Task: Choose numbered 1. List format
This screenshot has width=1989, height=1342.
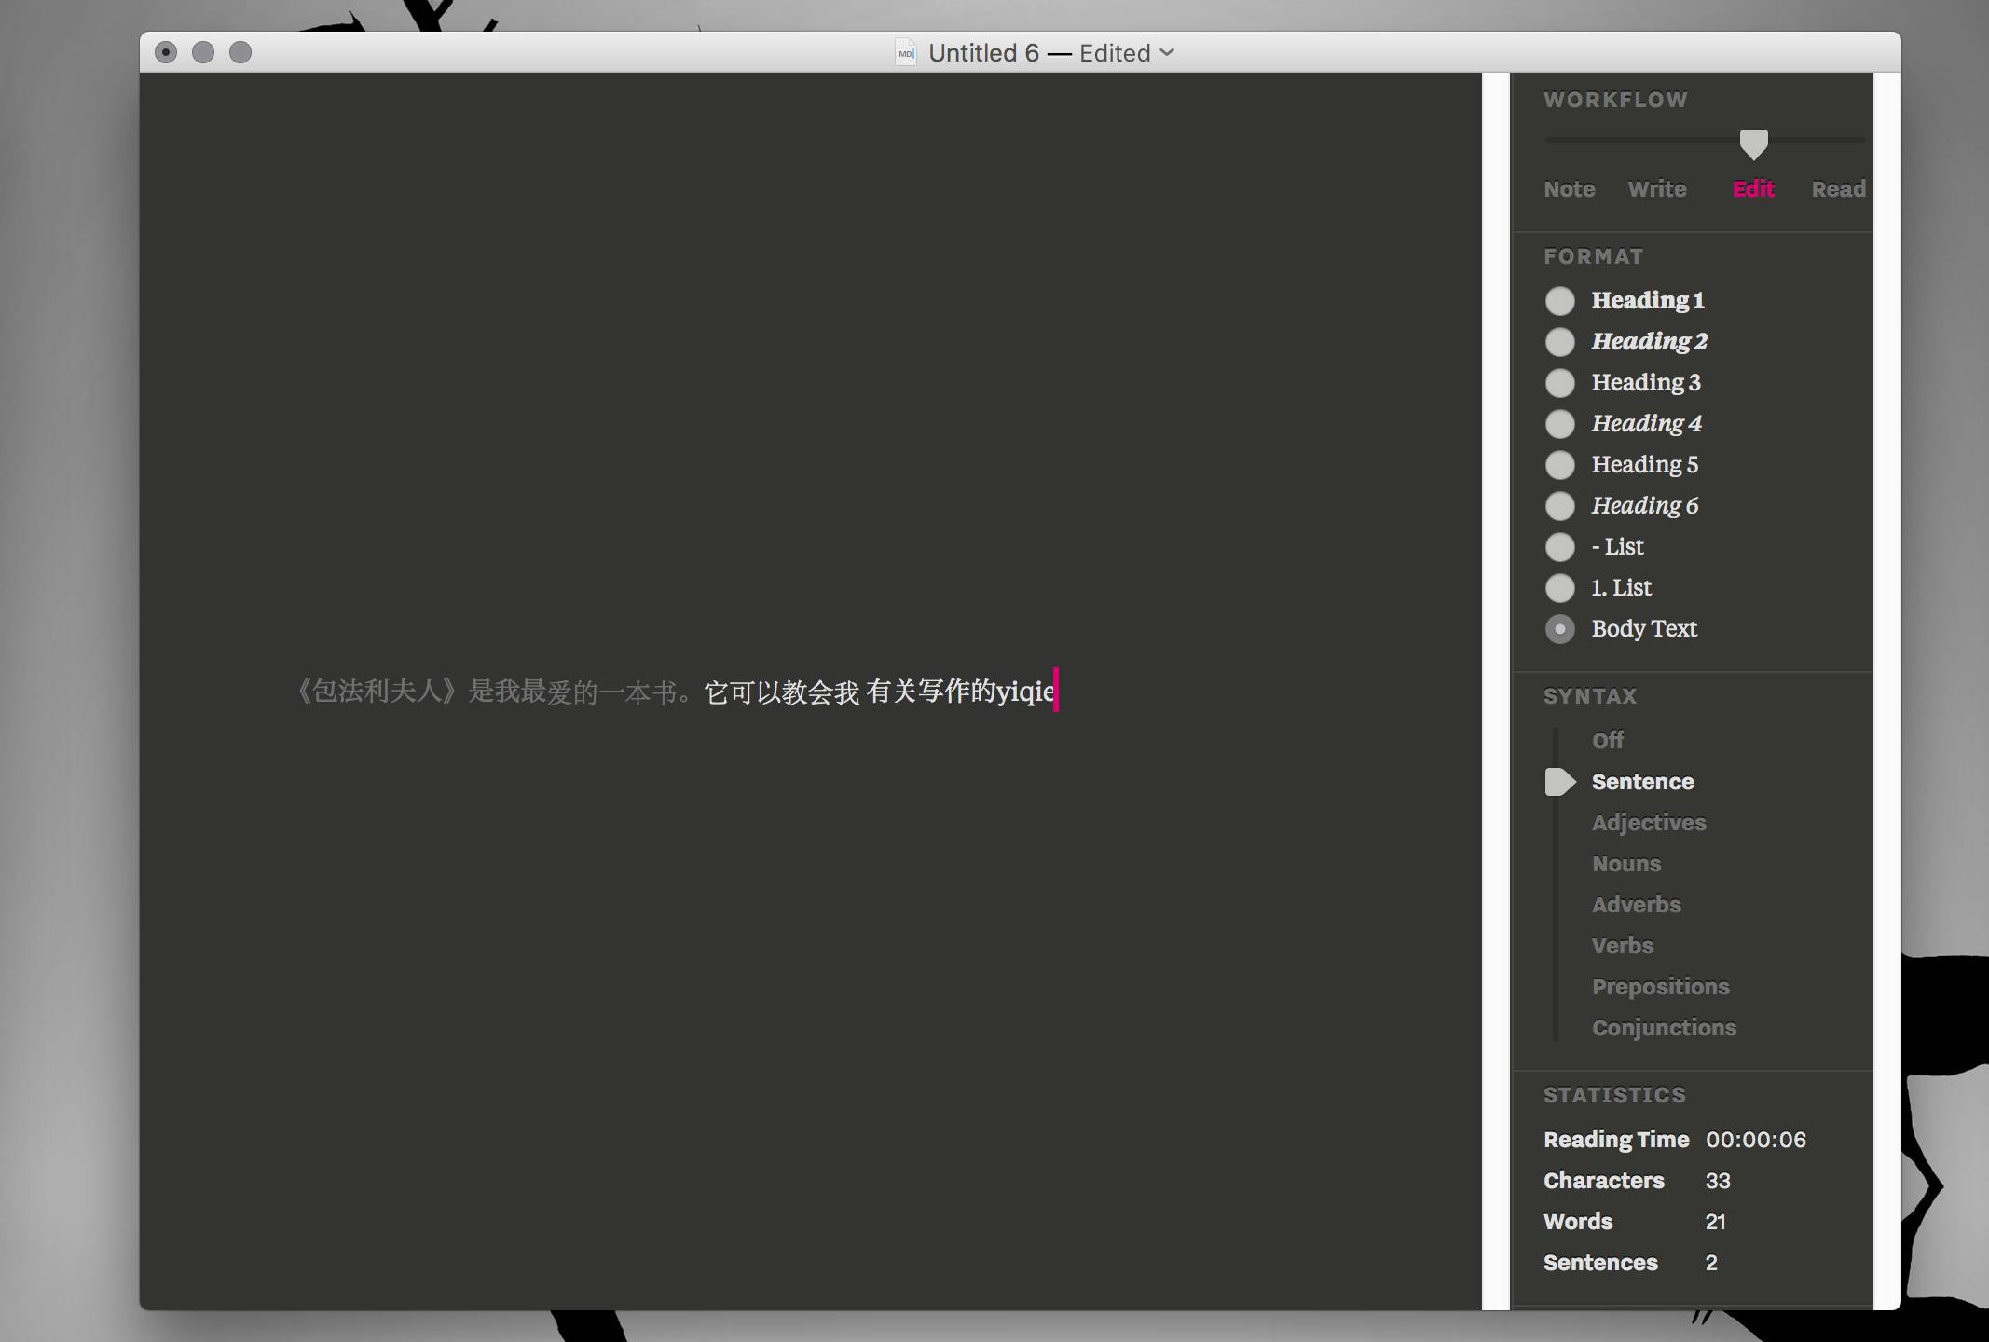Action: (1559, 588)
